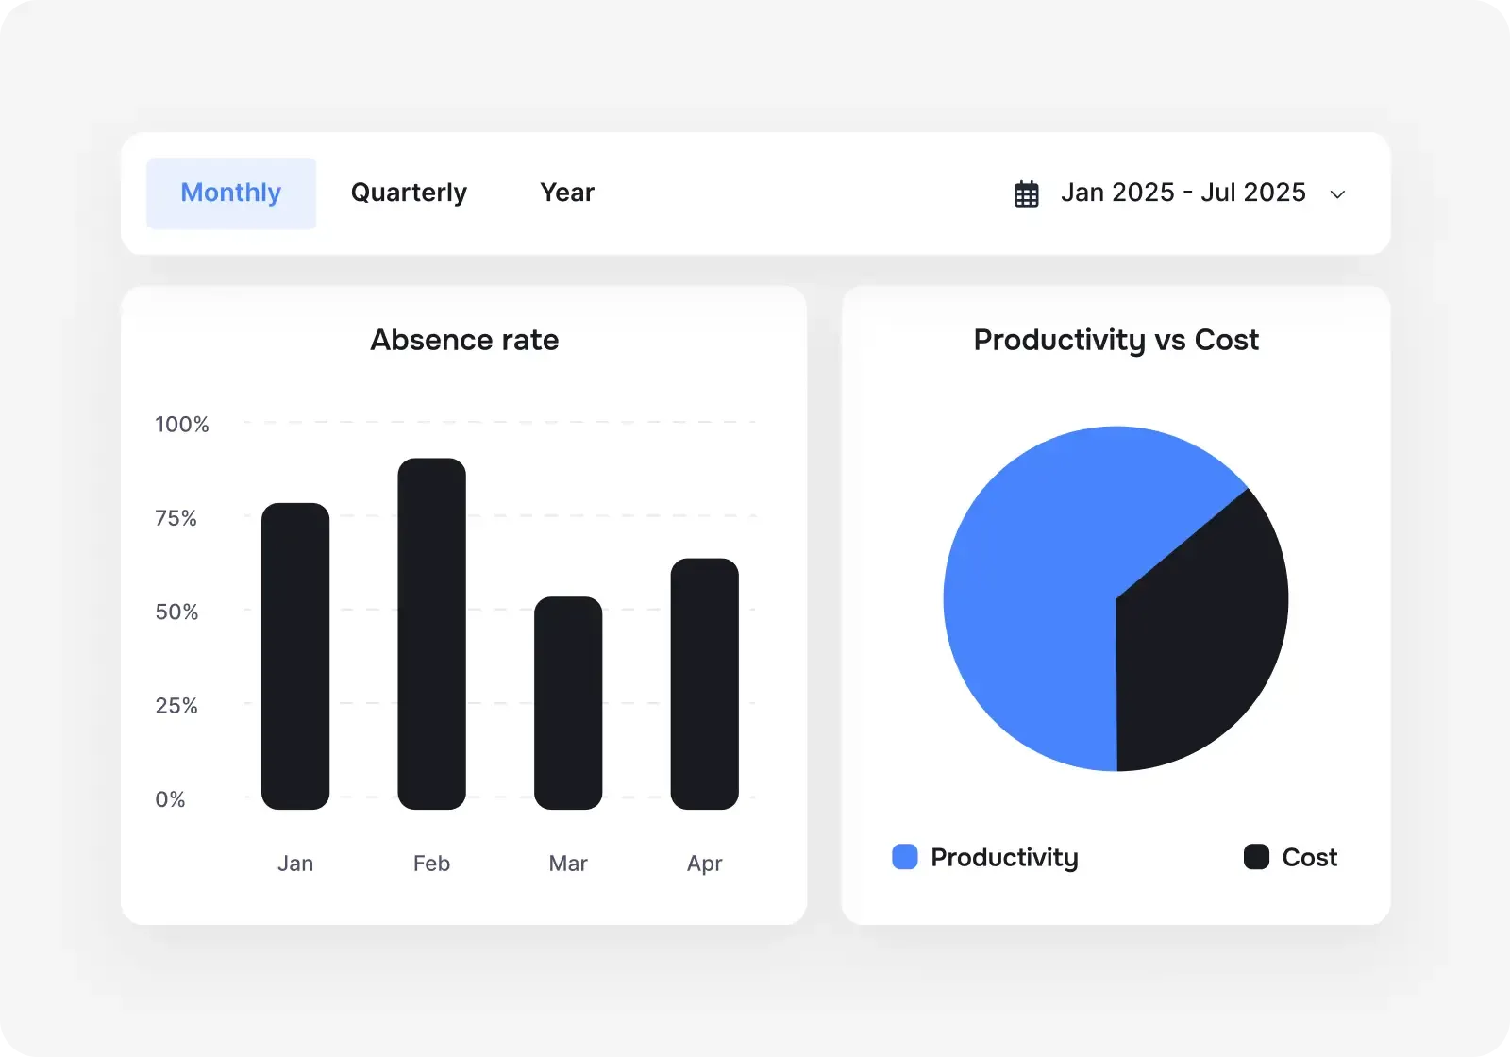Click the Jan axis label
This screenshot has width=1510, height=1057.
(x=295, y=863)
